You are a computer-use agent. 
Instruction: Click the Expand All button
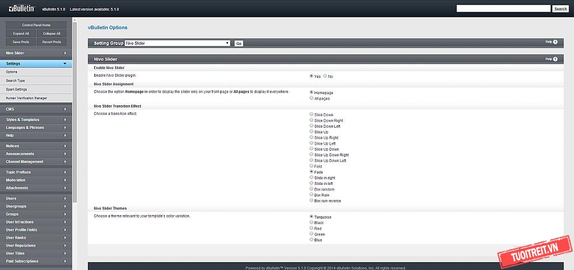click(21, 34)
